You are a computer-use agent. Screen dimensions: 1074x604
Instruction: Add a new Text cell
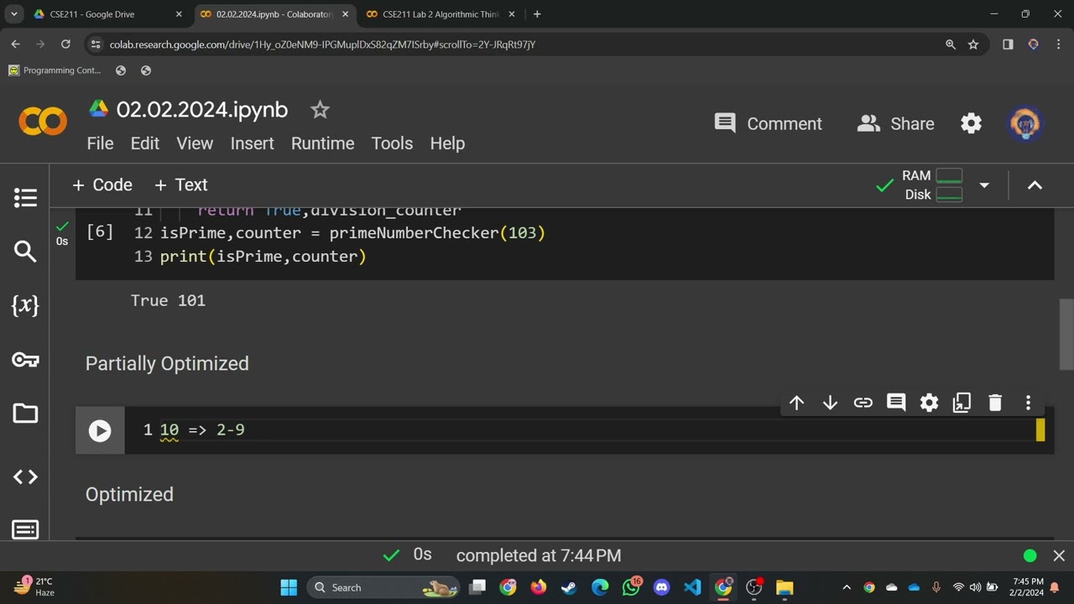pyautogui.click(x=180, y=185)
